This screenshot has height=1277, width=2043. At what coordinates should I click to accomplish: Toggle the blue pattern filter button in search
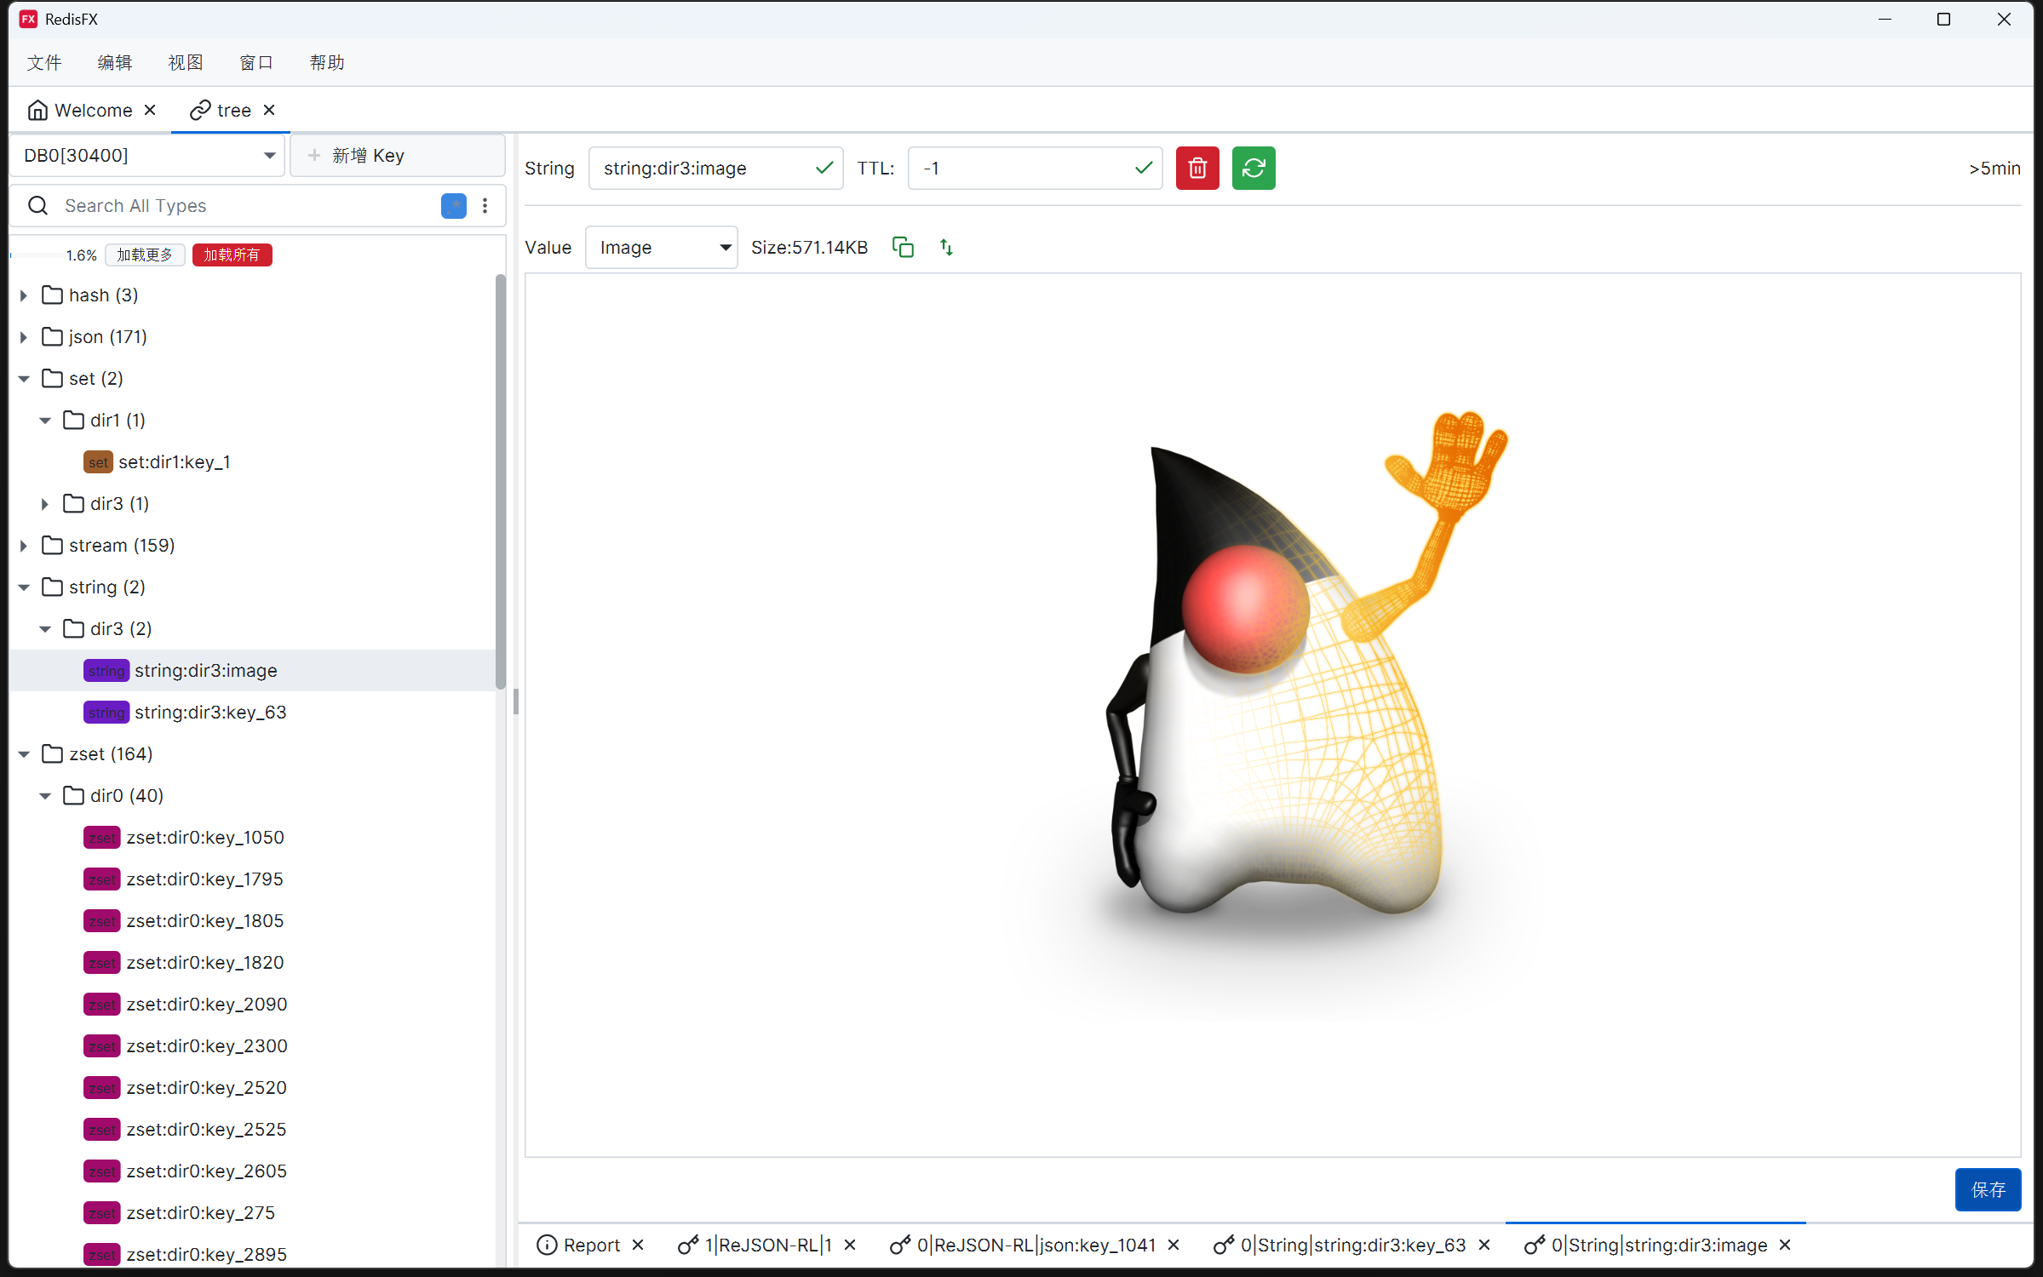pyautogui.click(x=453, y=205)
